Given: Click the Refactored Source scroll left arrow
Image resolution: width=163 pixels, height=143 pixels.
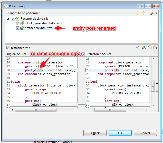Looking at the screenshot, I should point(92,110).
